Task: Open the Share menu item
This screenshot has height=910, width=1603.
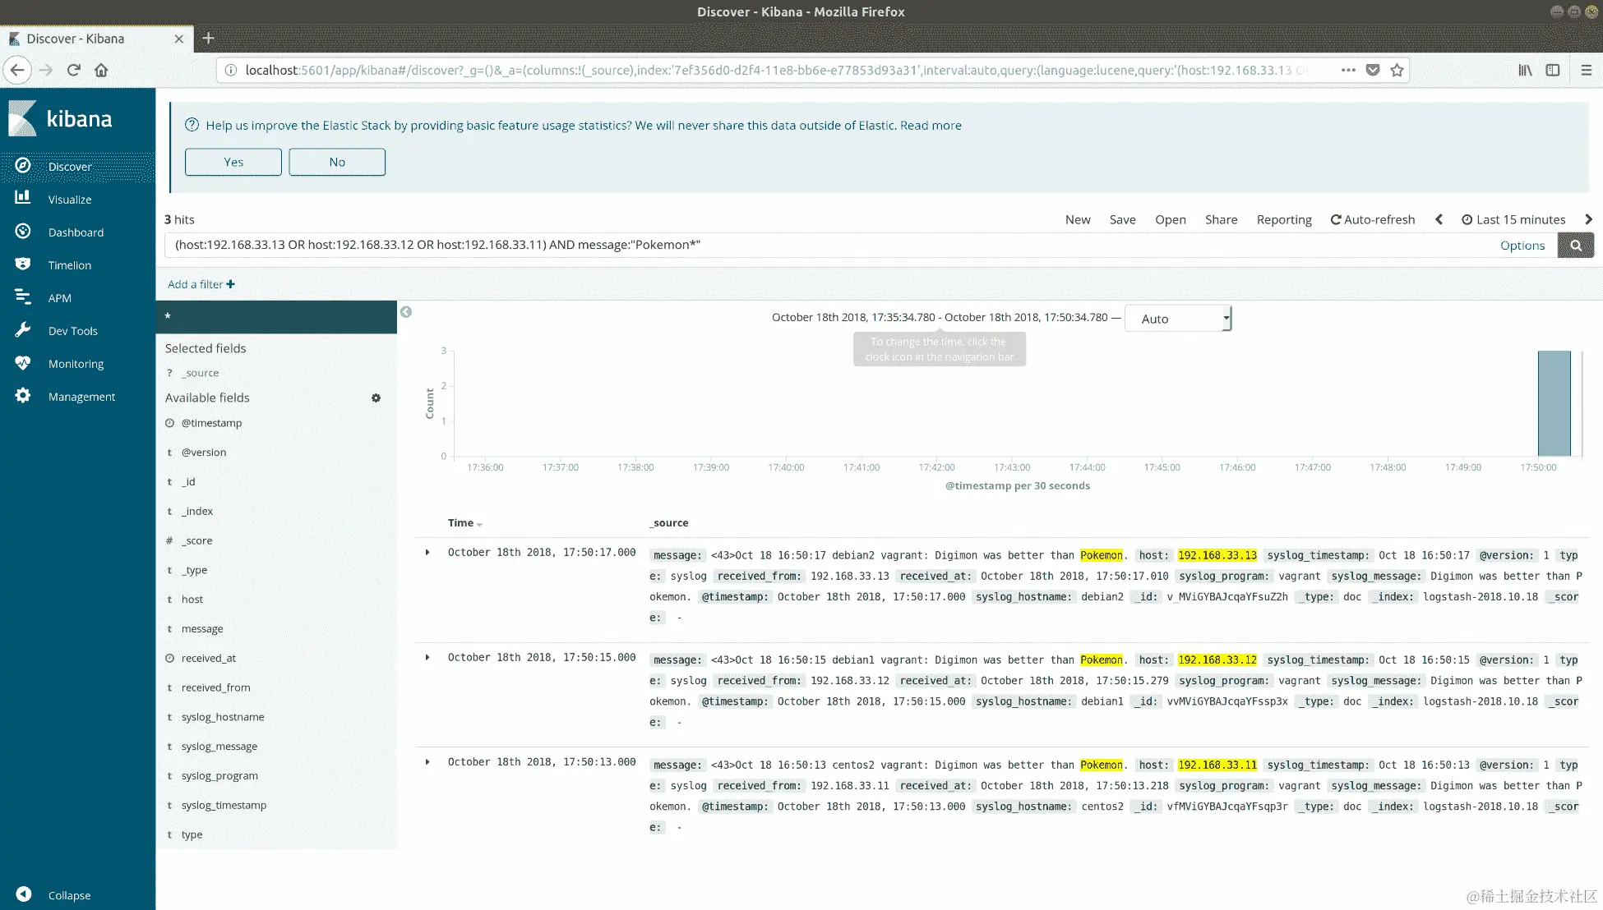Action: (1221, 219)
